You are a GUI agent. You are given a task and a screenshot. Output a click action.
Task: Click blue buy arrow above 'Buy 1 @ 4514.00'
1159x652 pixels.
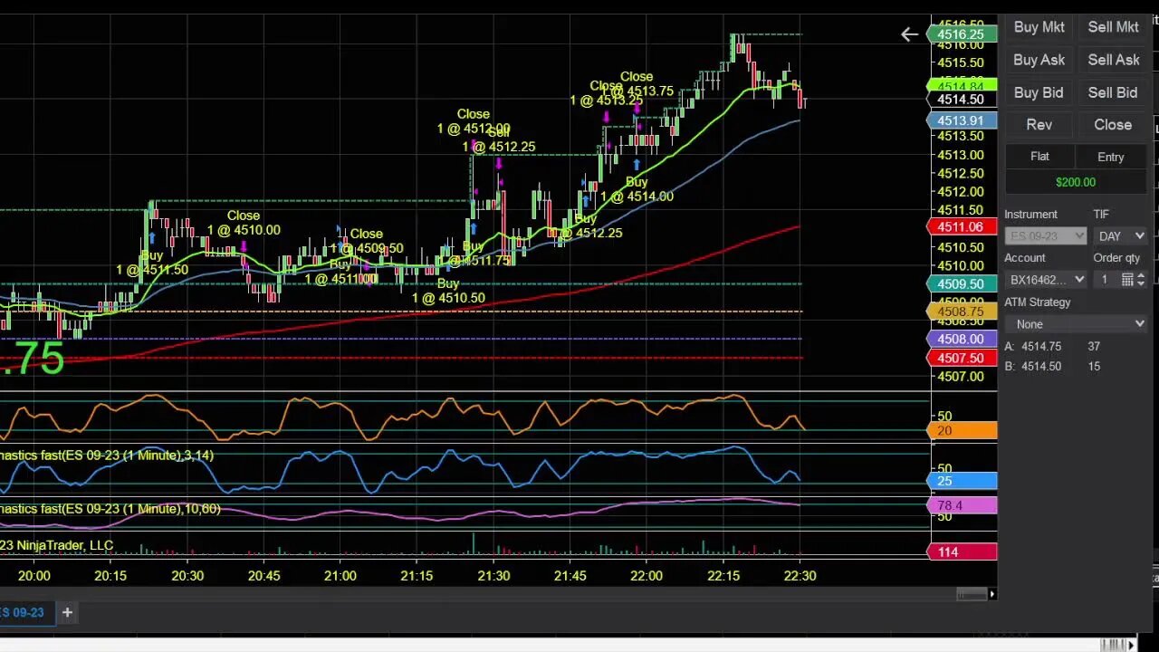click(637, 164)
